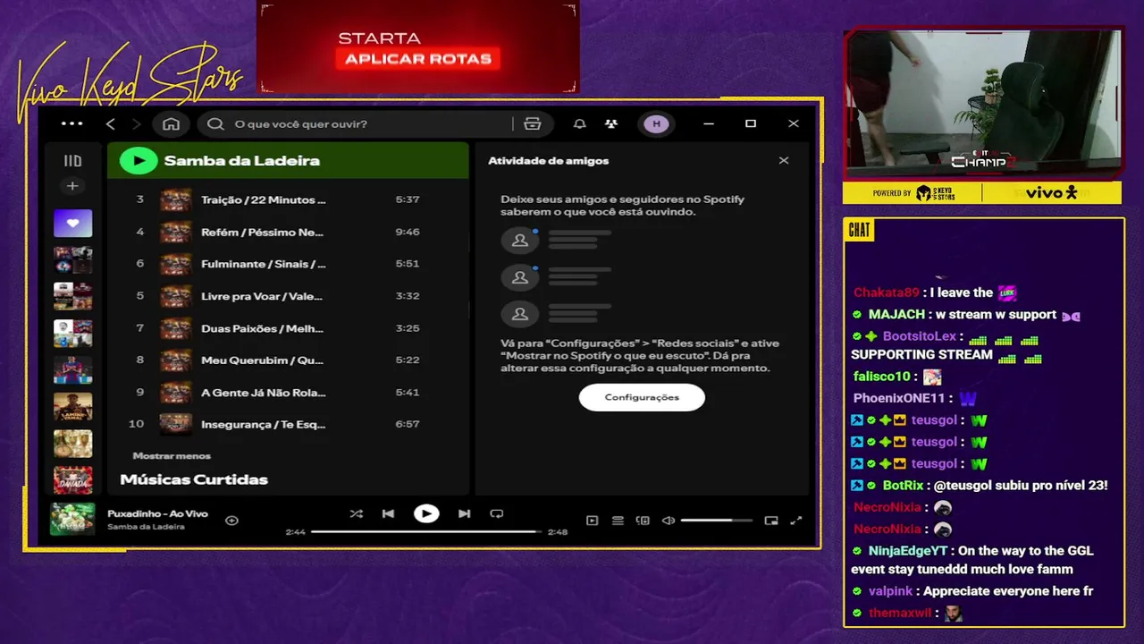Seek on the song progress bar
This screenshot has width=1144, height=644.
[426, 531]
